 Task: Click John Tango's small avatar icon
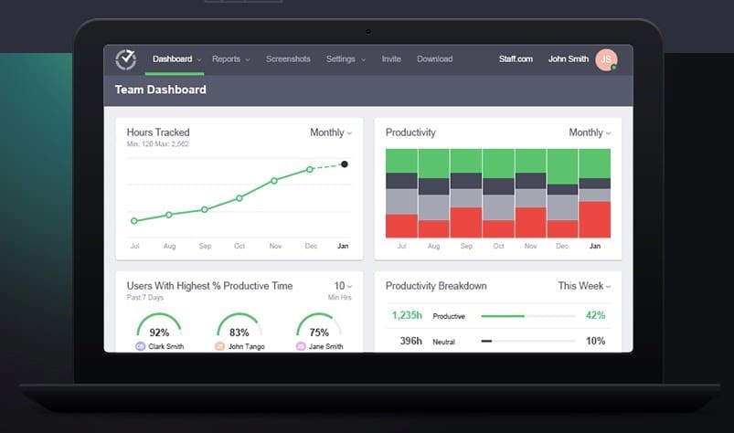pyautogui.click(x=219, y=346)
